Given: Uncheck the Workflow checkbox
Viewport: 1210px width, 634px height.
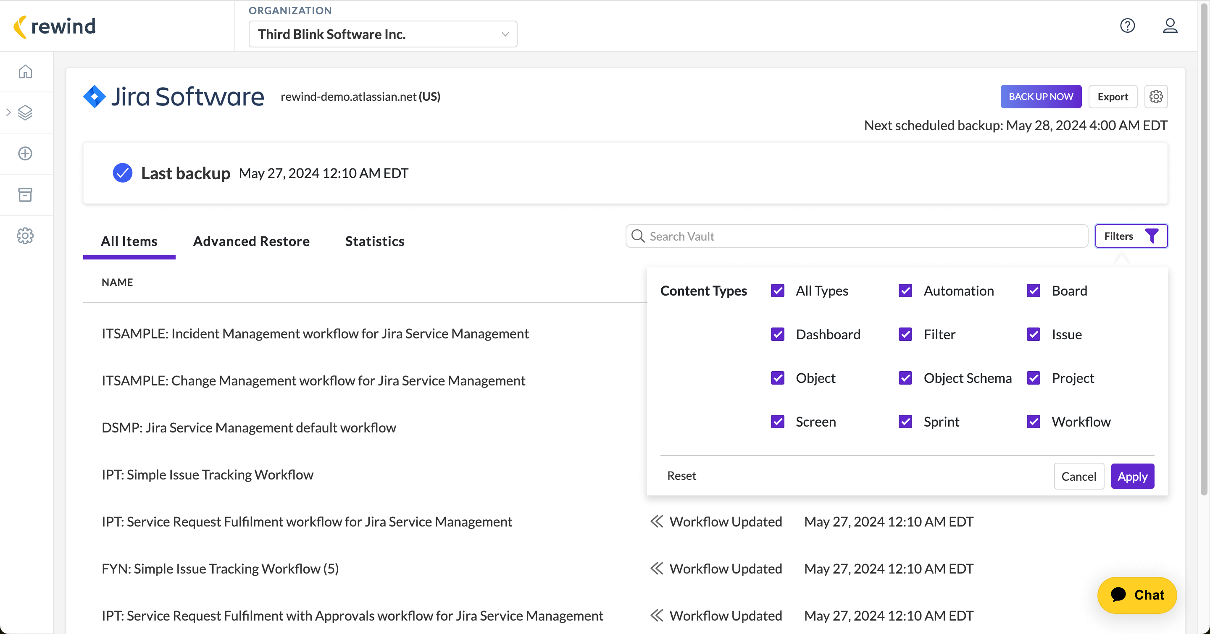Looking at the screenshot, I should click(1034, 422).
